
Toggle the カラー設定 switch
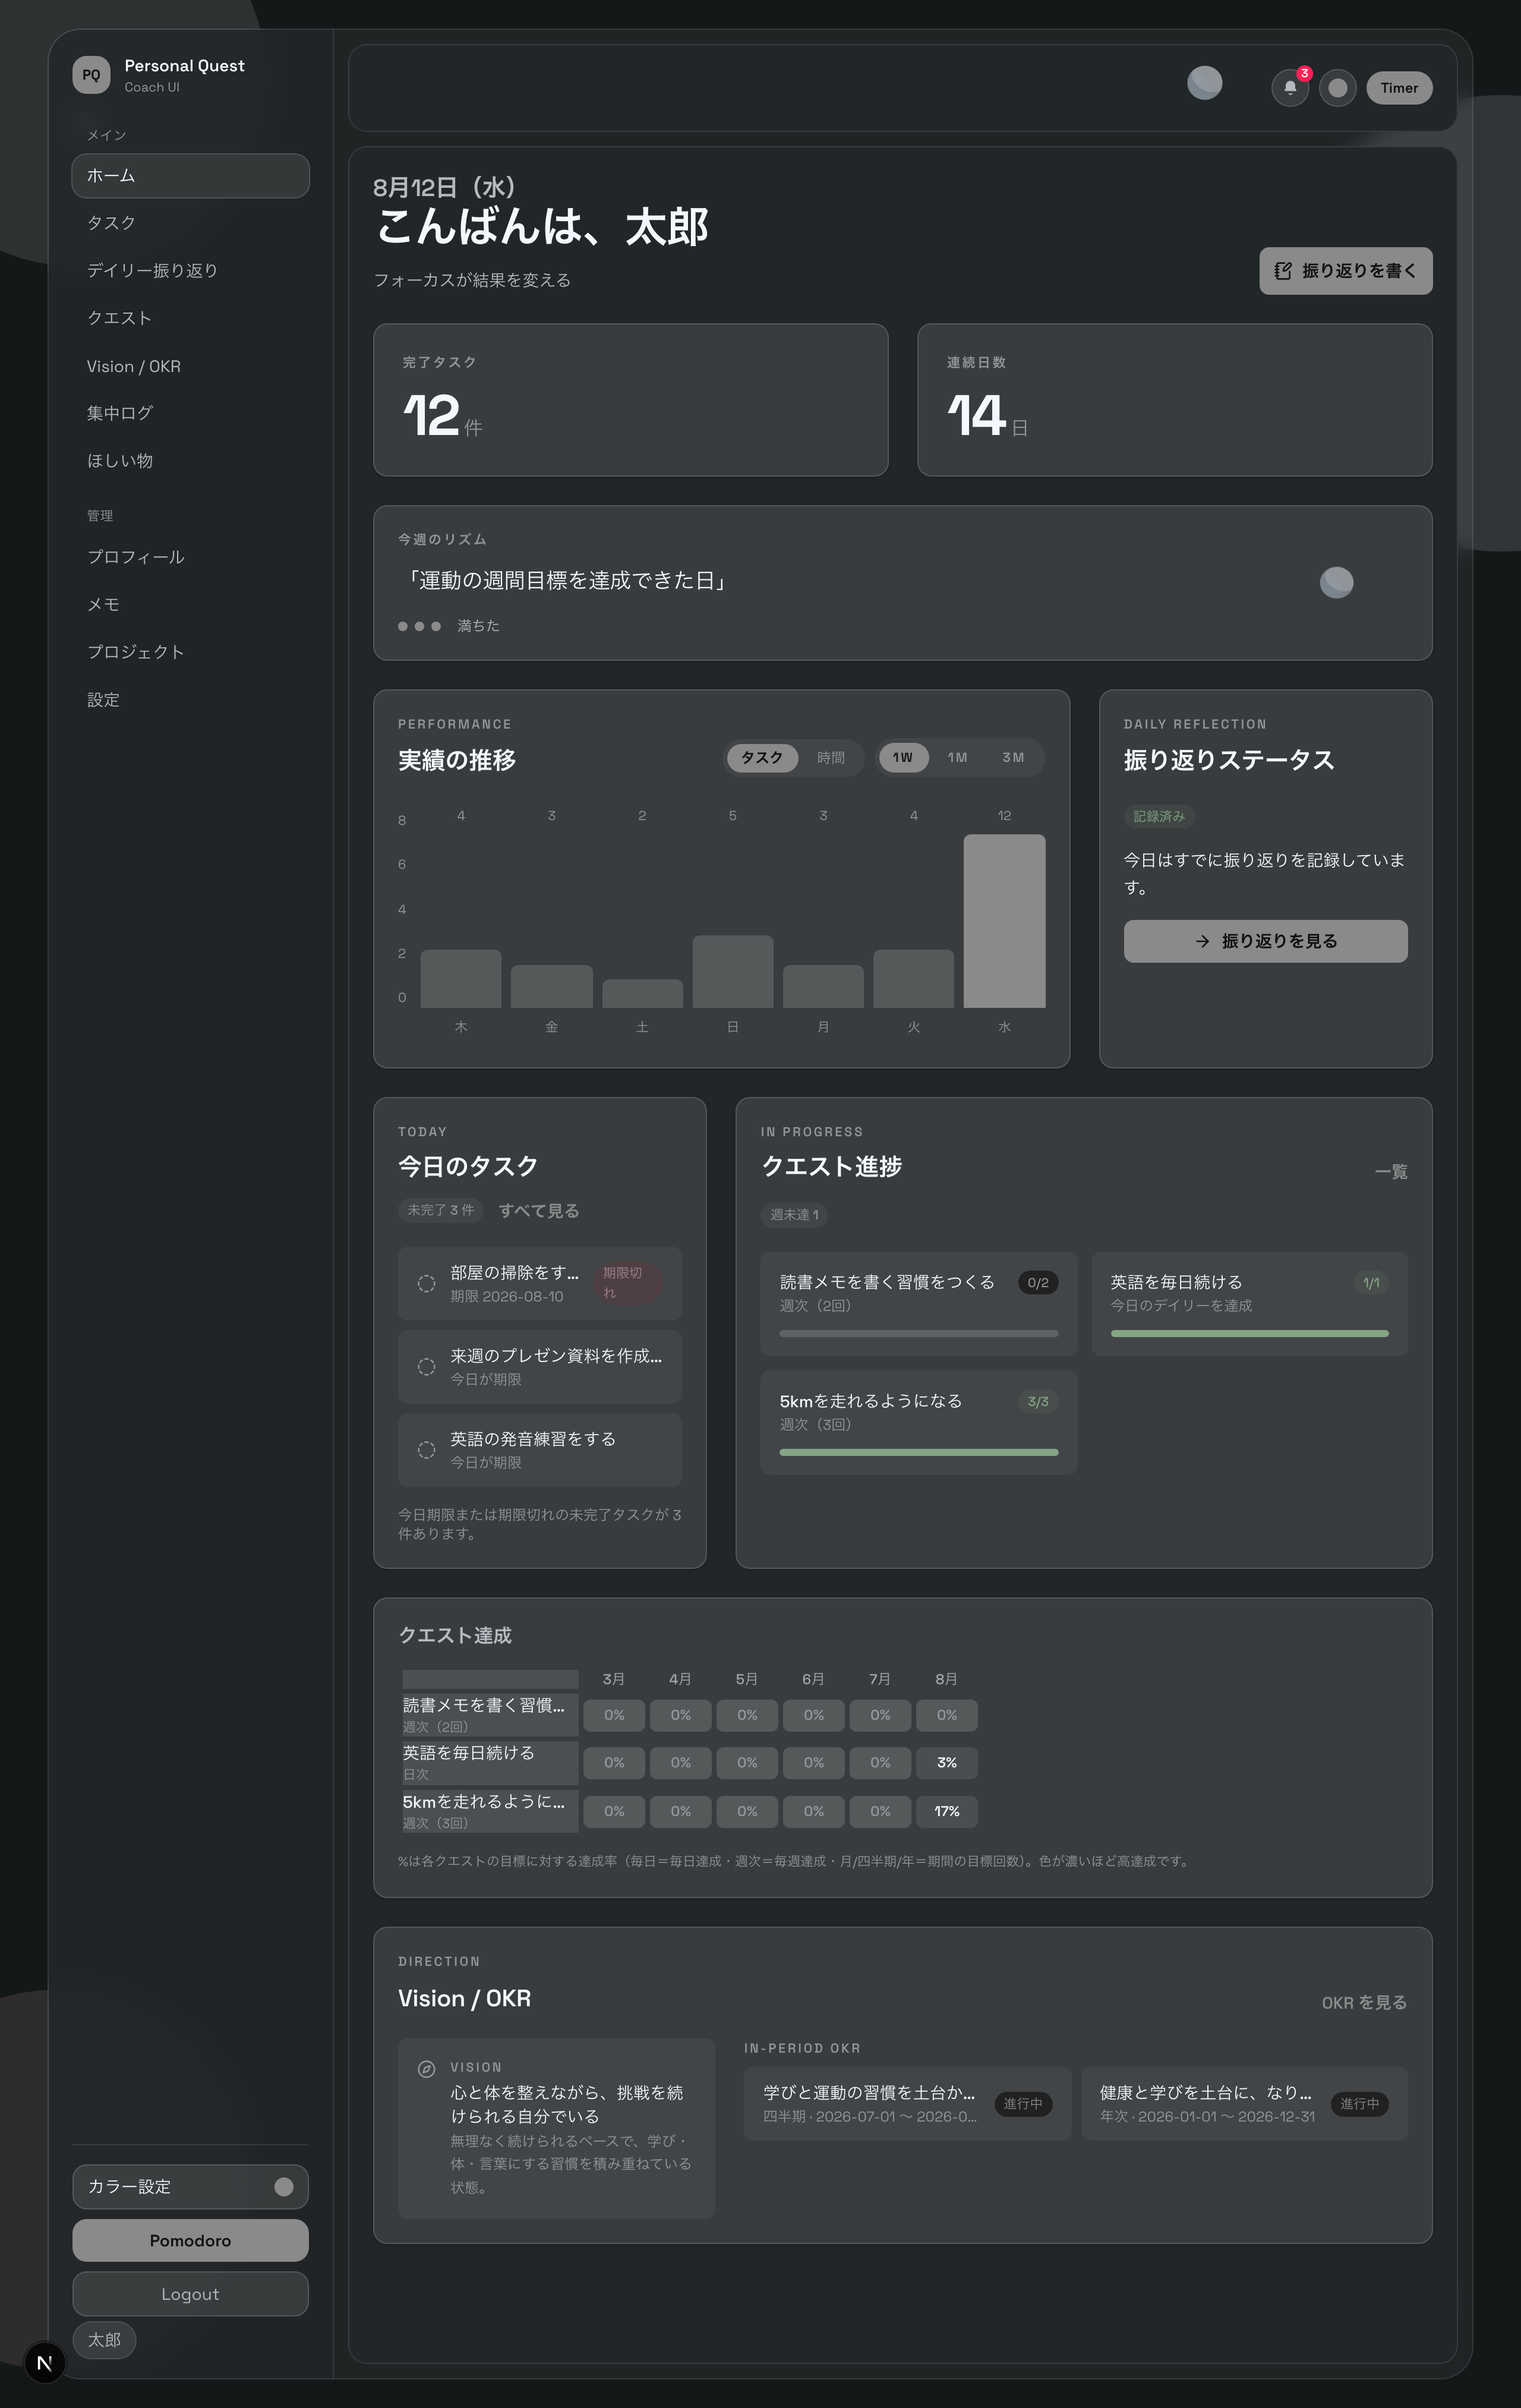pos(284,2187)
